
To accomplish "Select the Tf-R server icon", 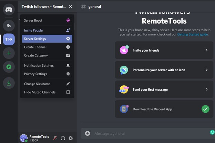I will 9,40.
